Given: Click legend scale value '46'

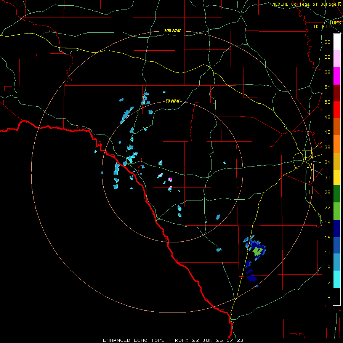Looking at the screenshot, I should pos(327,117).
